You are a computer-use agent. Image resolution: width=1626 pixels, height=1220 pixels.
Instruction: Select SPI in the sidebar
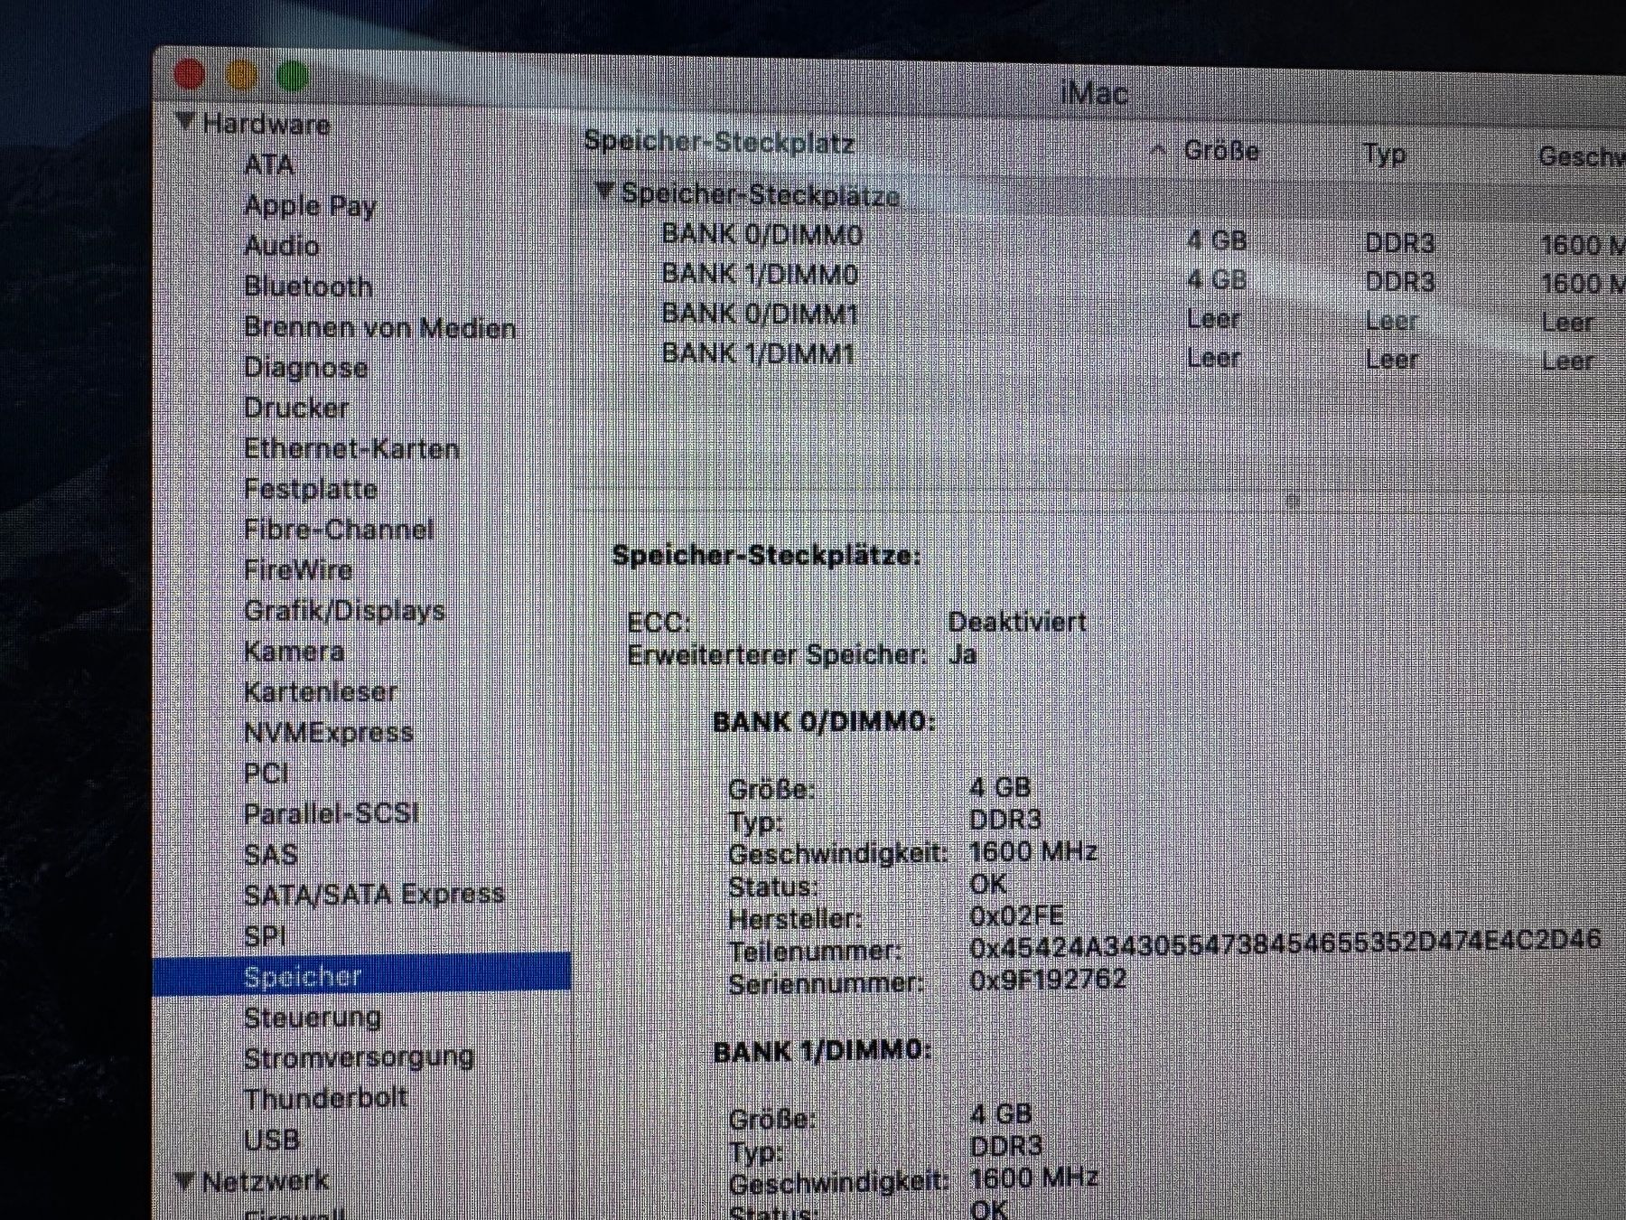click(265, 935)
